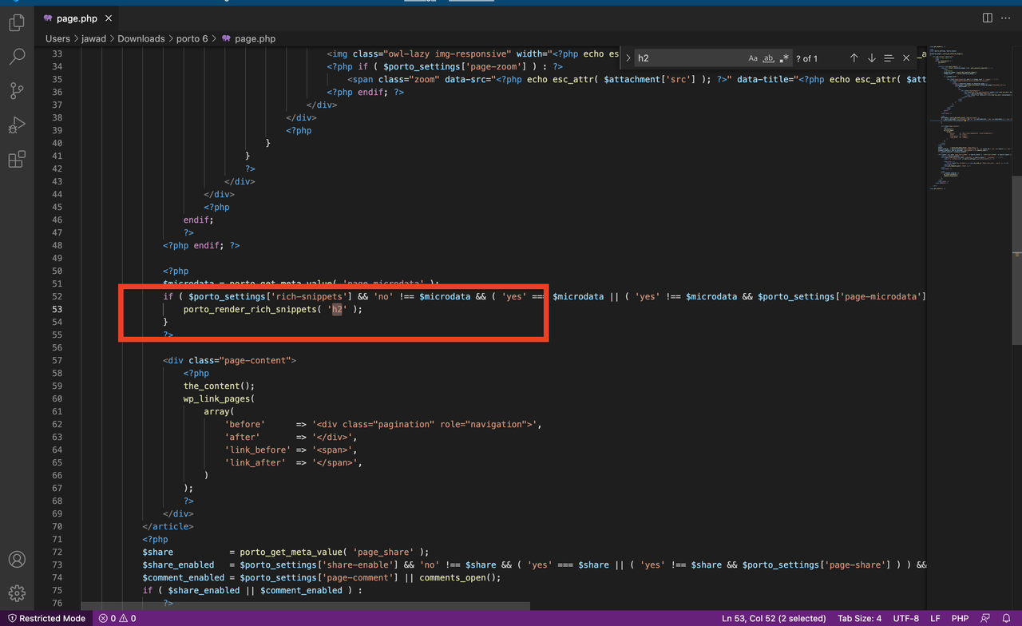
Task: Open the Downloads breadcrumb dropdown
Action: [141, 38]
